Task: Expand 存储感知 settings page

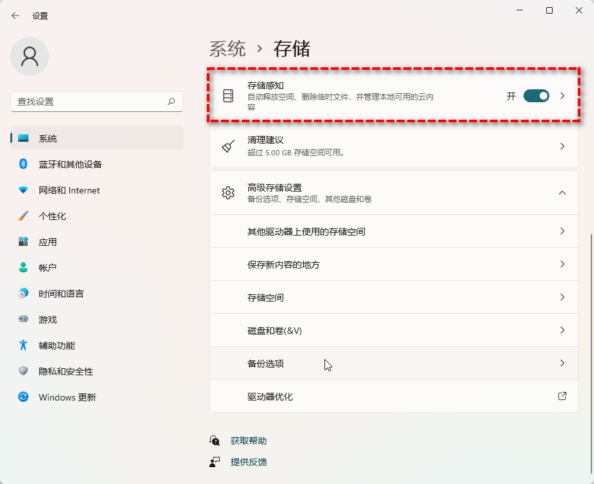Action: click(x=562, y=95)
